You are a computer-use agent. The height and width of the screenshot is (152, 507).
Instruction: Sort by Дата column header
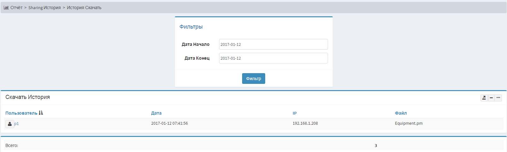pos(156,113)
